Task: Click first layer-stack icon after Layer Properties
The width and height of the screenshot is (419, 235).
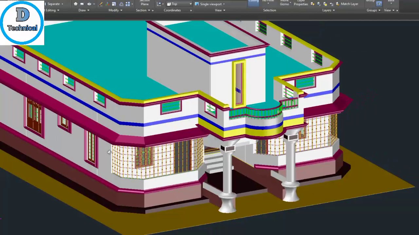Action: point(313,4)
